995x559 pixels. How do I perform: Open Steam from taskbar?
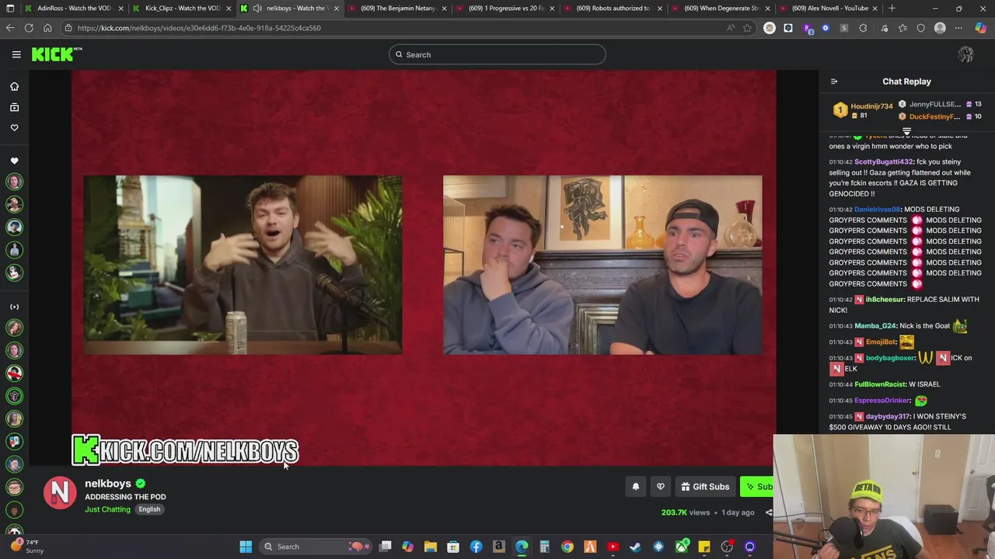[x=636, y=547]
